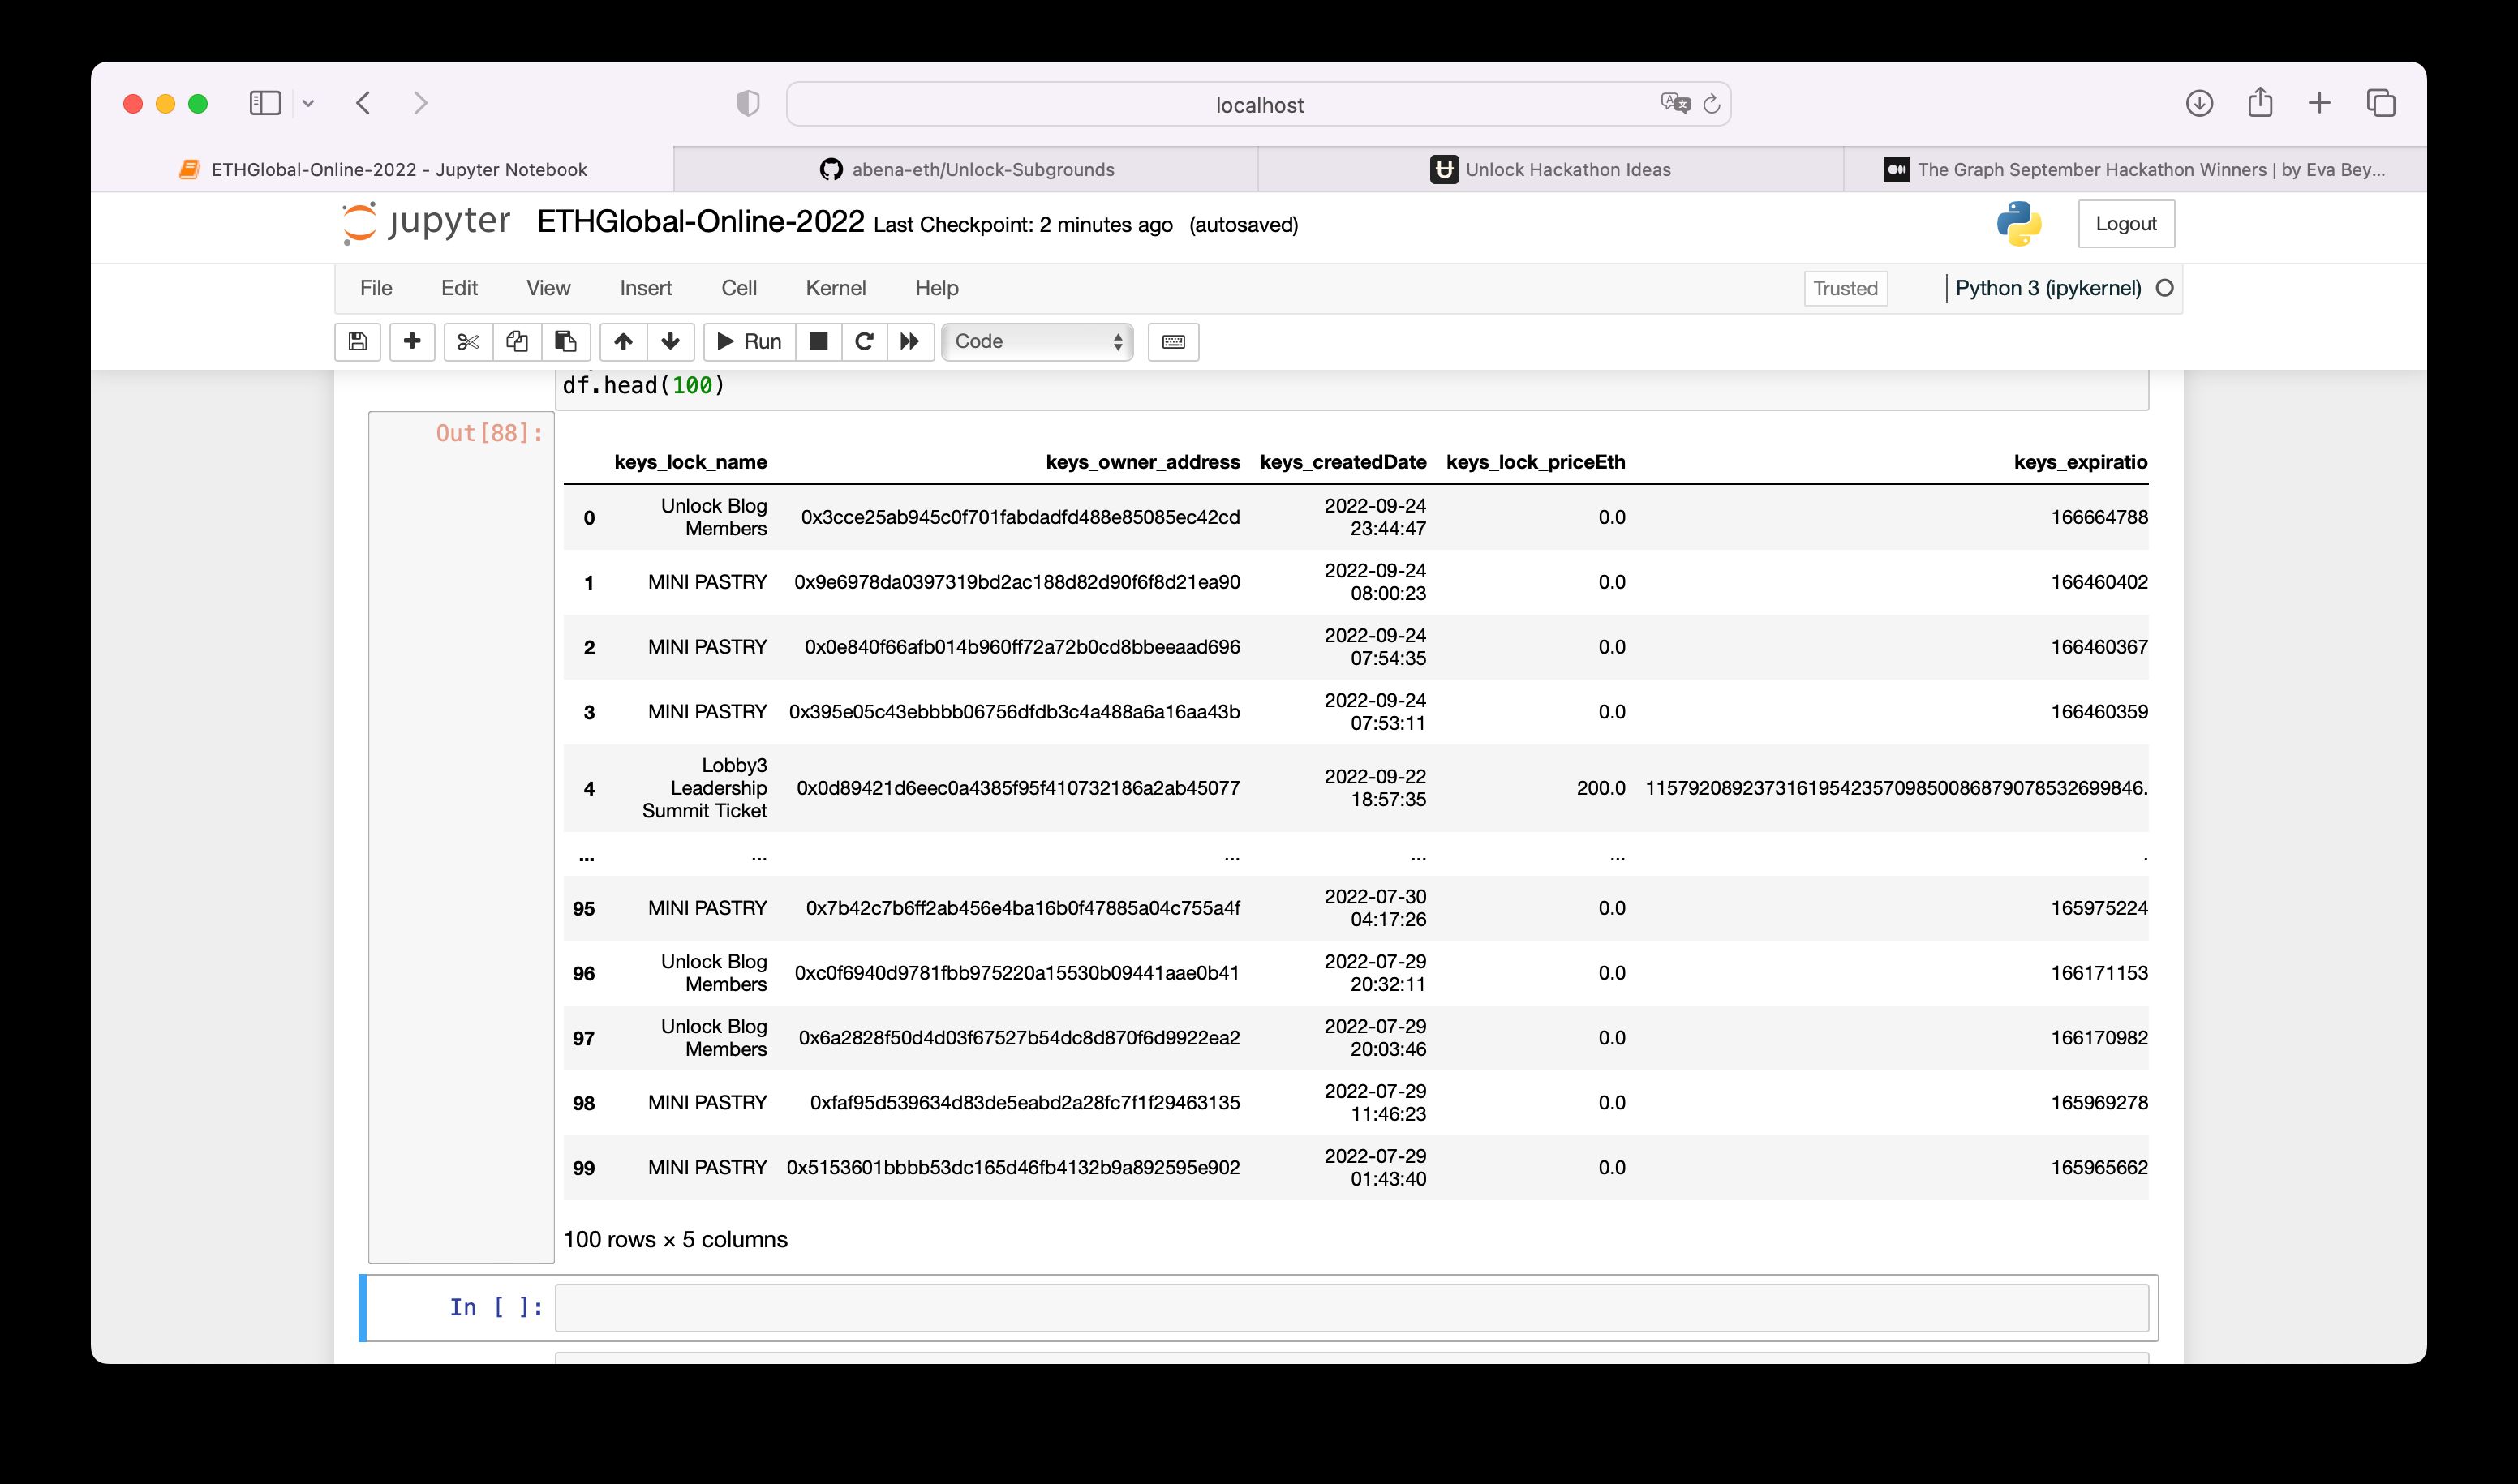Expand the sidebar dropdown chevron

click(x=308, y=103)
